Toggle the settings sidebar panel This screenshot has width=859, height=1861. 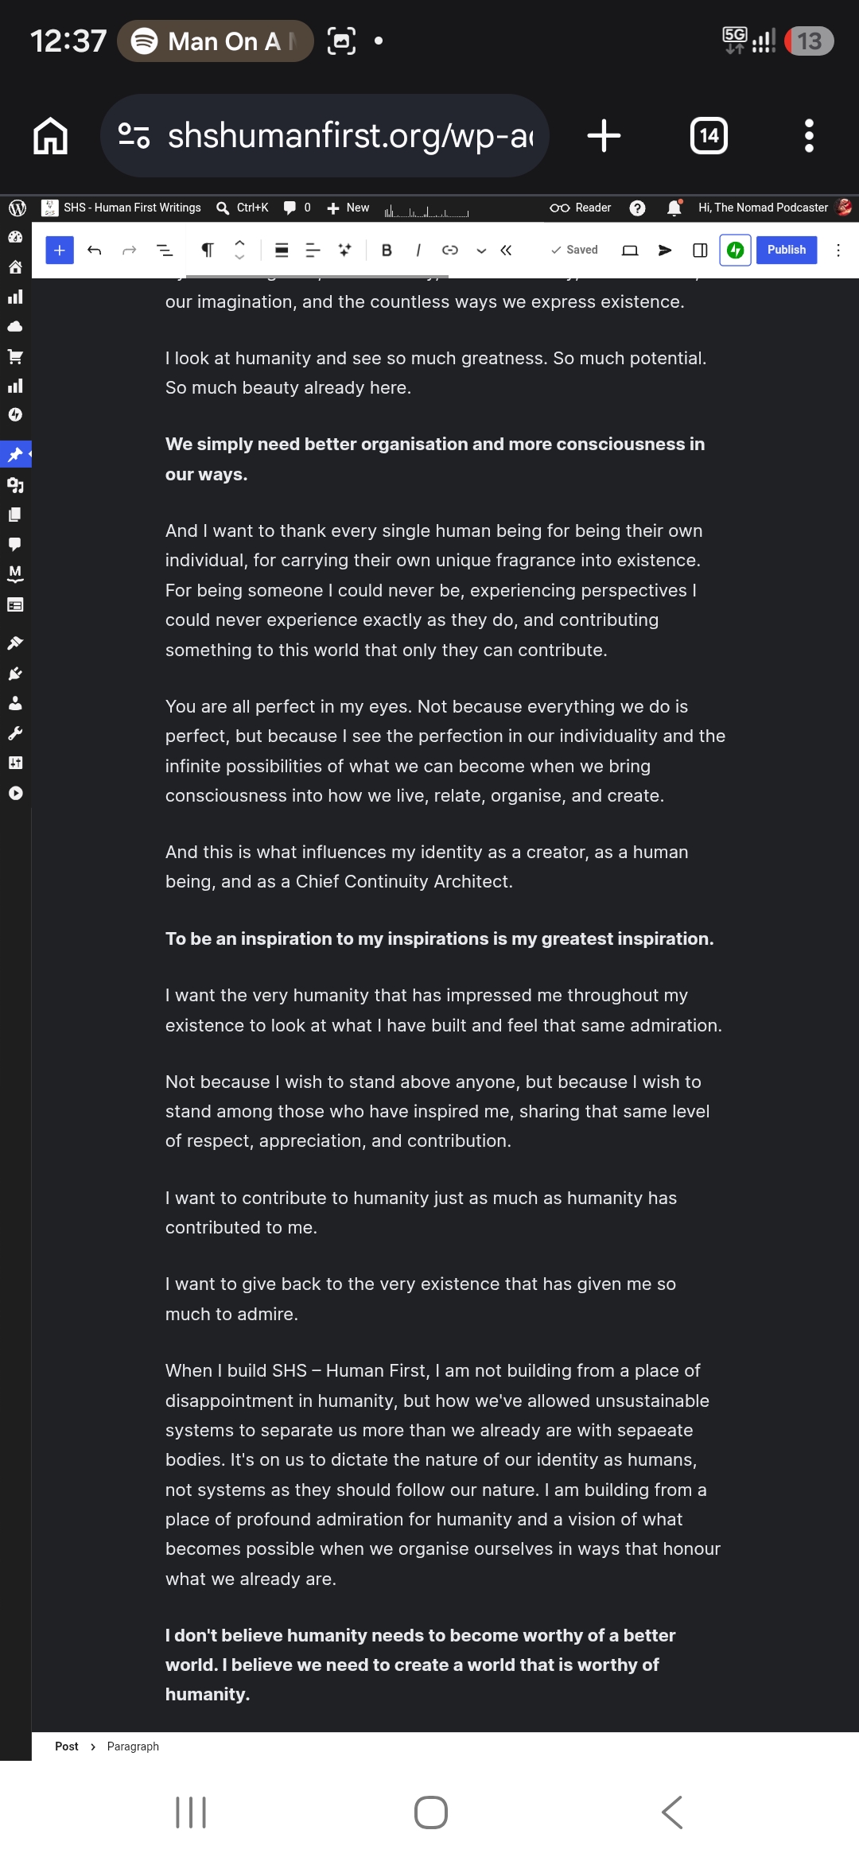(x=700, y=250)
